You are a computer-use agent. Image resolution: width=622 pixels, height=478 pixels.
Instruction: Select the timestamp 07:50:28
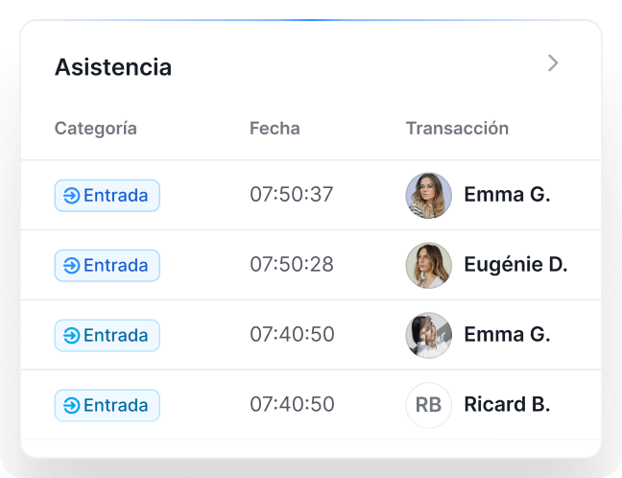point(292,265)
